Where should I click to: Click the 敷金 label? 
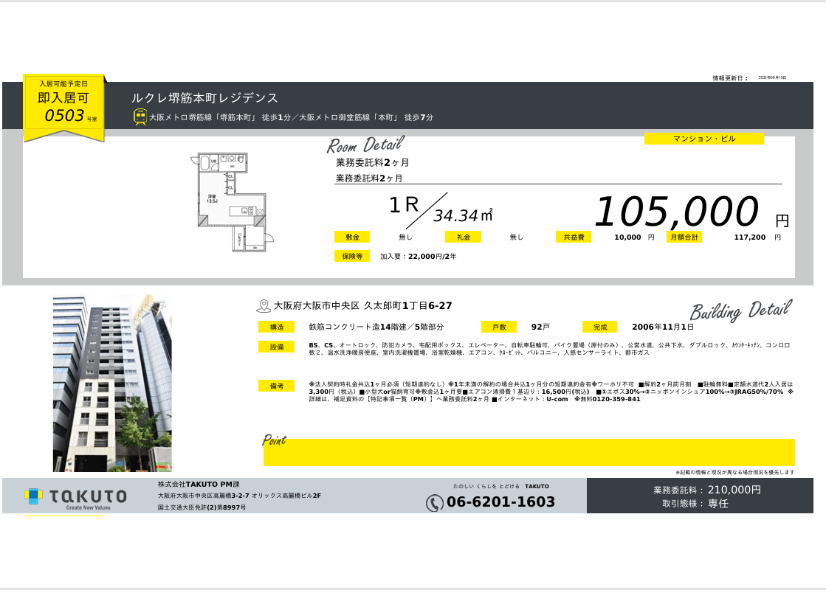(352, 237)
